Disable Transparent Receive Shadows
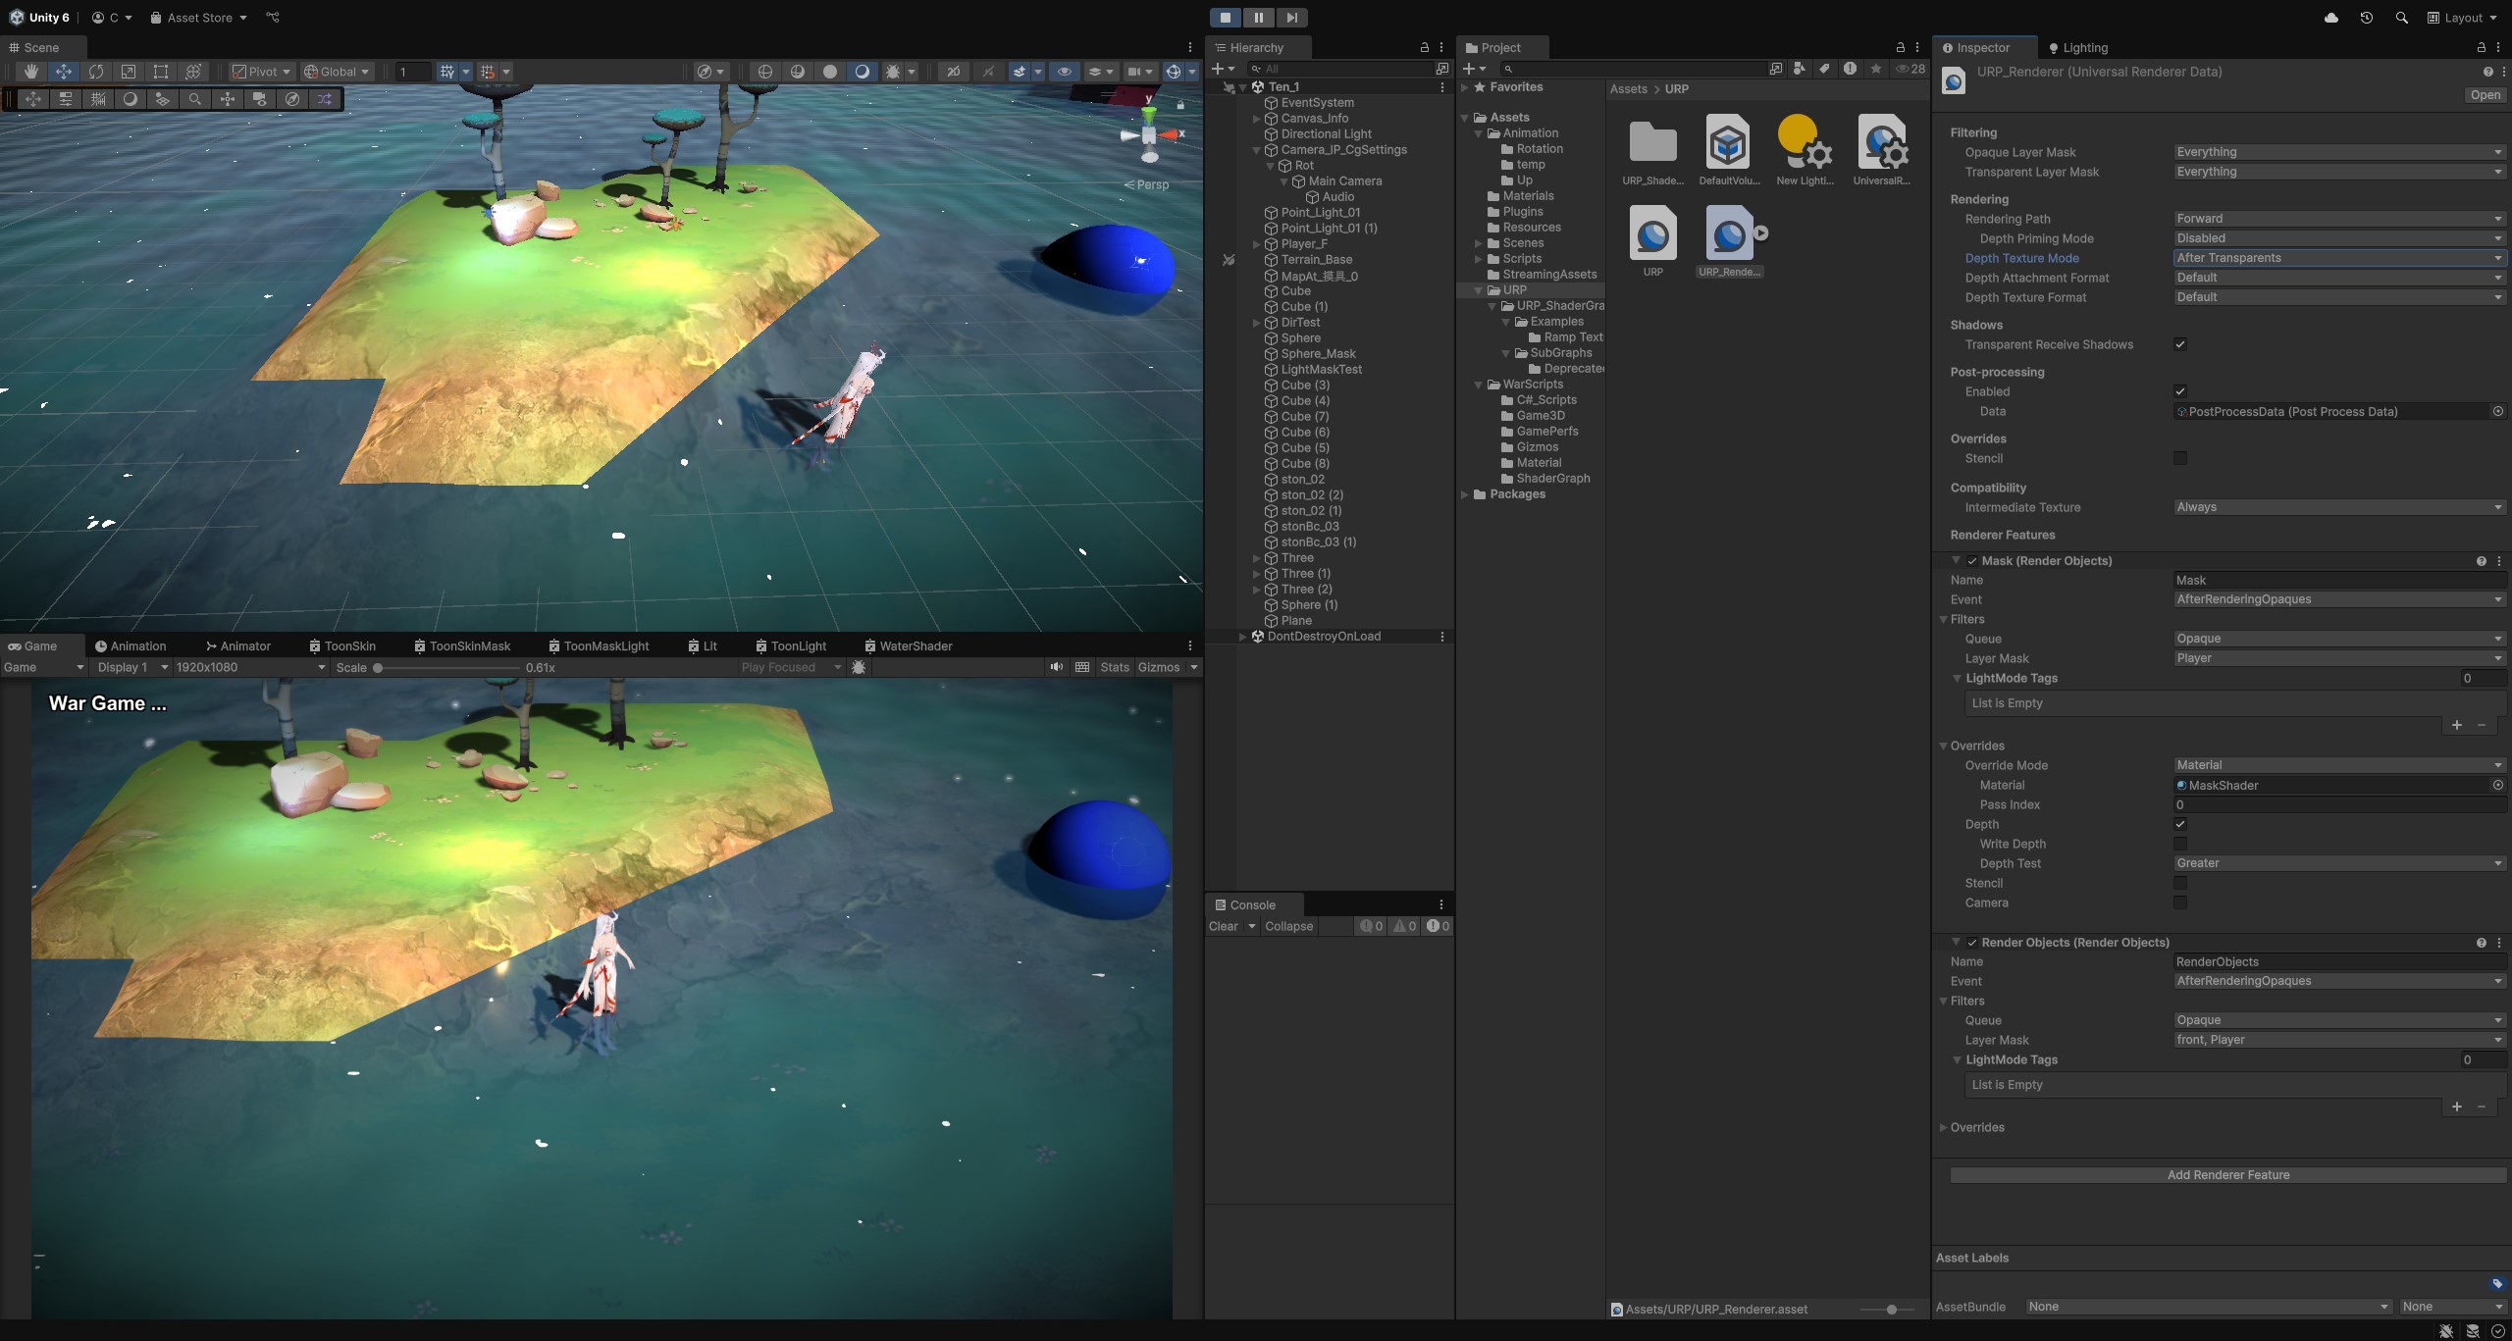Screen dimensions: 2512x1341 2179,344
